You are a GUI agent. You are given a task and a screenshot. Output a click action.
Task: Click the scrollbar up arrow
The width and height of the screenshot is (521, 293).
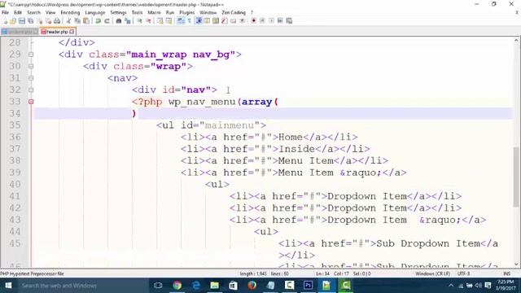pos(516,41)
